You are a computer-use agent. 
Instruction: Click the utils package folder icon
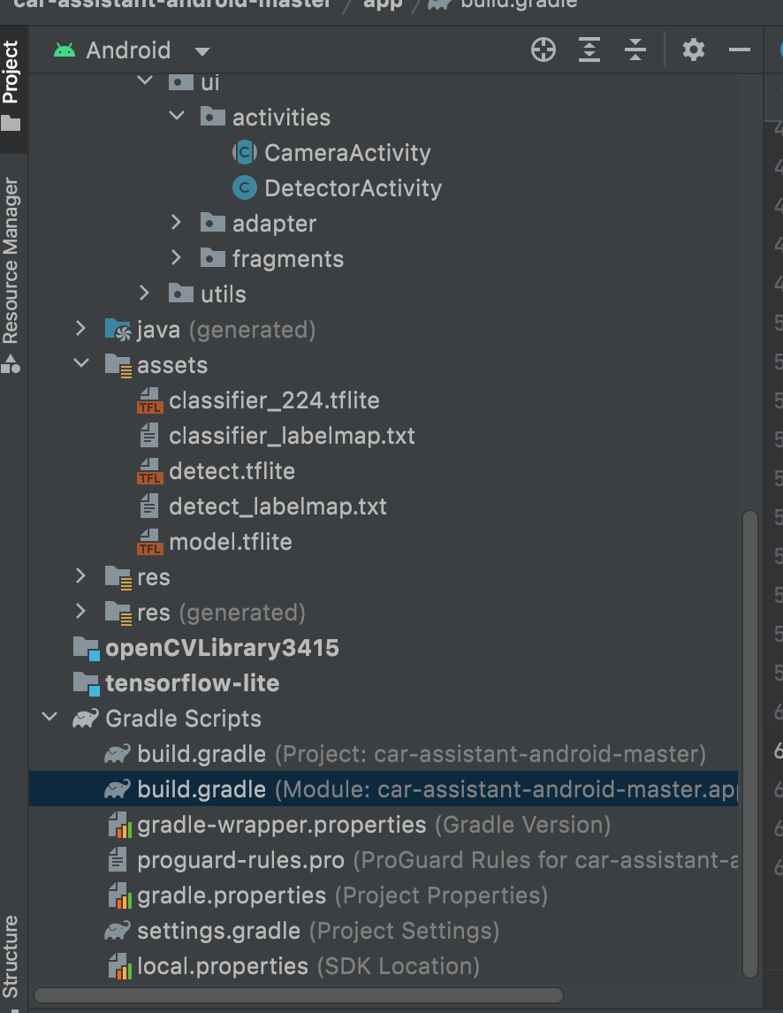181,293
